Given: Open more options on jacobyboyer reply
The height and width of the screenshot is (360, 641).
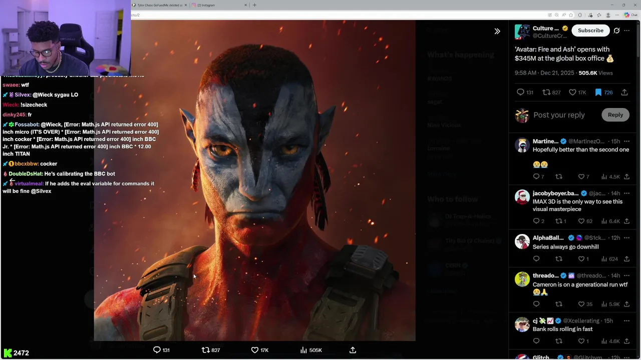Looking at the screenshot, I should coord(626,193).
